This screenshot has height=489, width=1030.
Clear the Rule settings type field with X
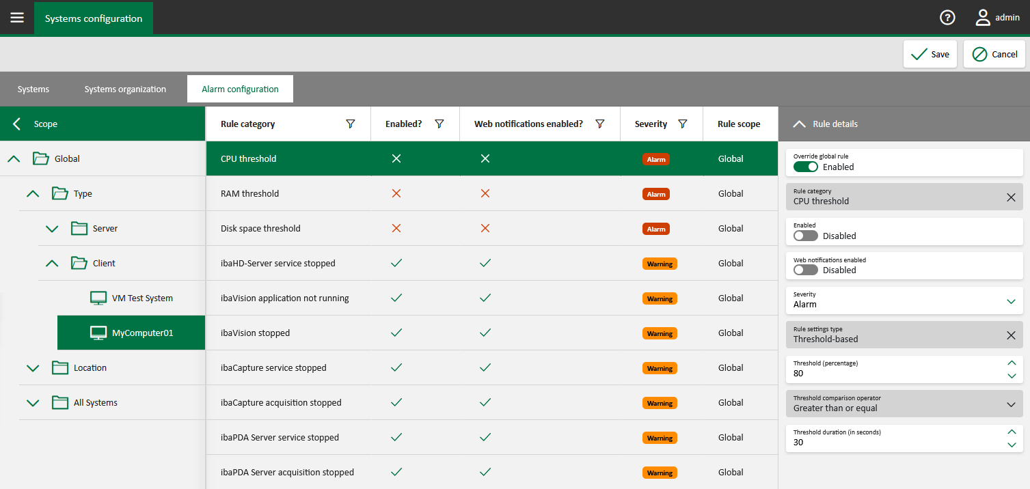click(1011, 335)
